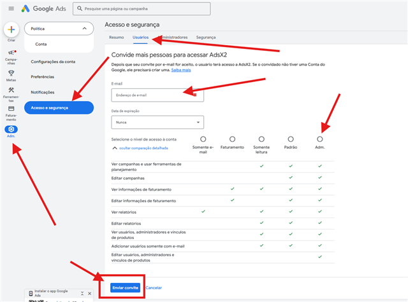Click the Google Ads logo
This screenshot has height=302, width=408.
43,8
